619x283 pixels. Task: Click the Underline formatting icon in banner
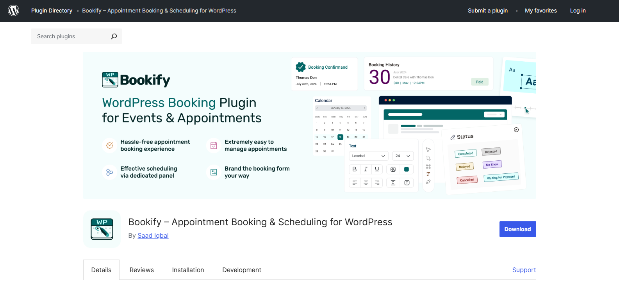coord(377,169)
